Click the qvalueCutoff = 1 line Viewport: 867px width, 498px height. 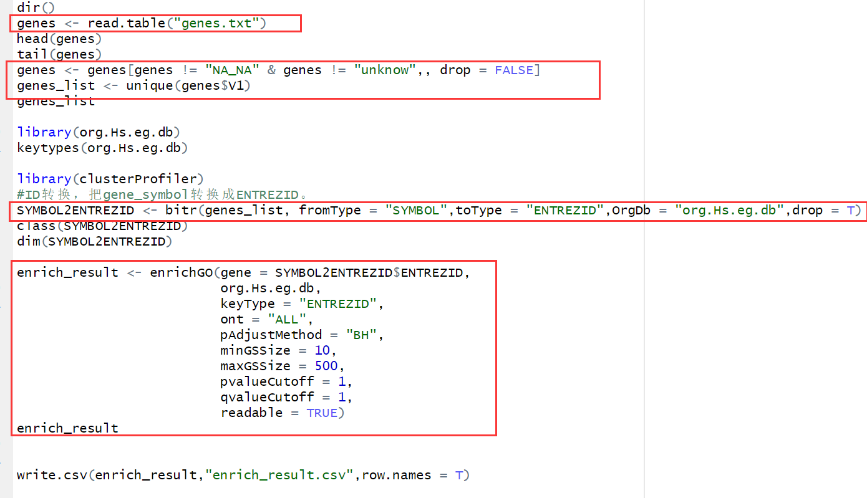click(x=286, y=397)
